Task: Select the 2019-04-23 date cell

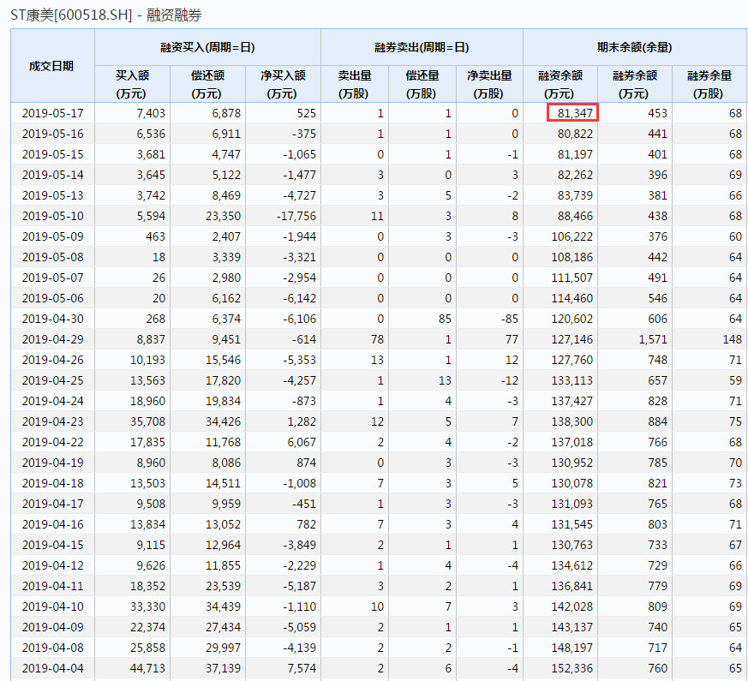Action: [52, 421]
